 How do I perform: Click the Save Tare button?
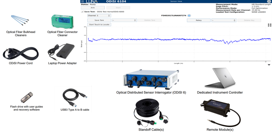click(x=99, y=20)
